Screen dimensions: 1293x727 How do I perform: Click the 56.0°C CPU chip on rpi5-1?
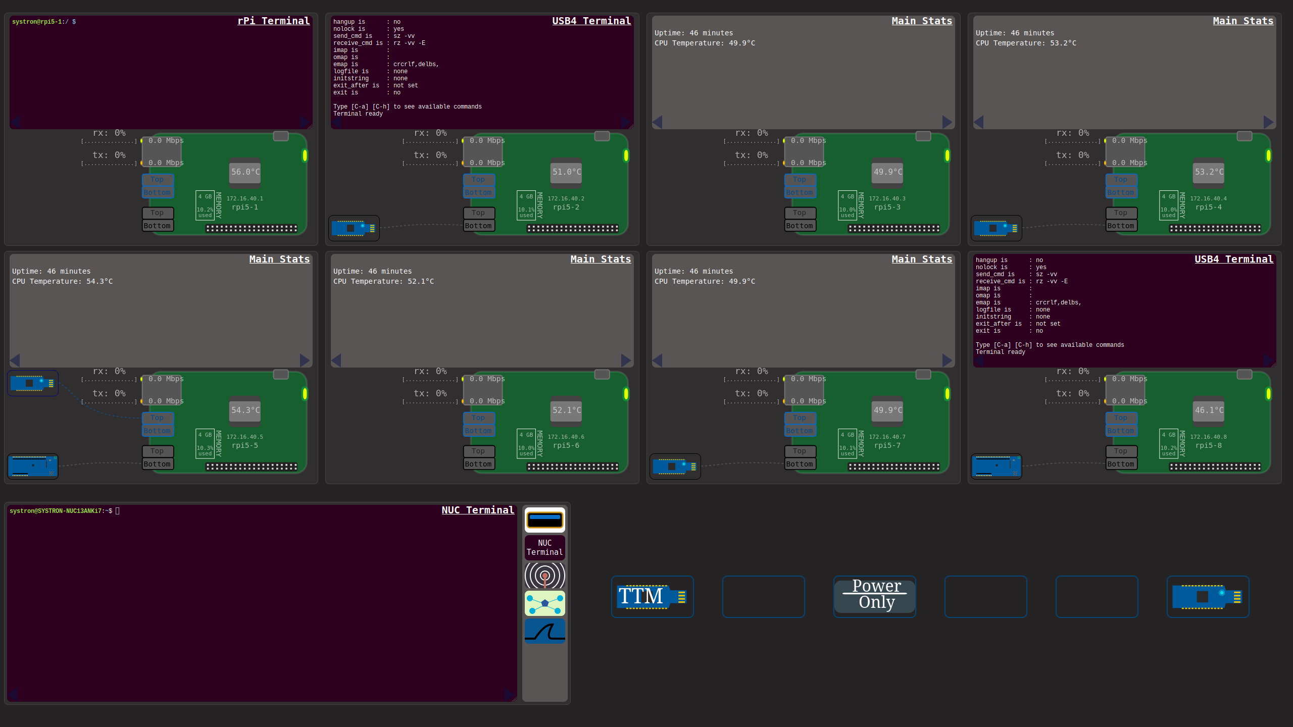pos(245,172)
